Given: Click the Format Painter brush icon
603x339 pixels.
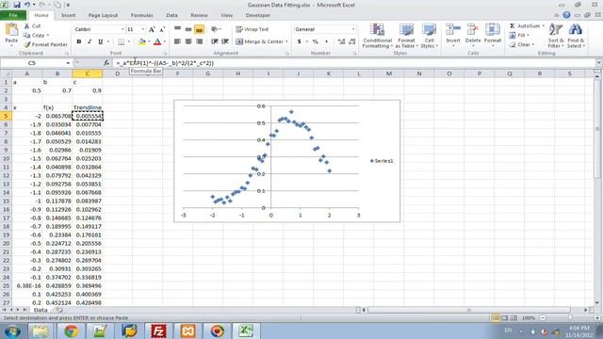Looking at the screenshot, I should (x=27, y=44).
